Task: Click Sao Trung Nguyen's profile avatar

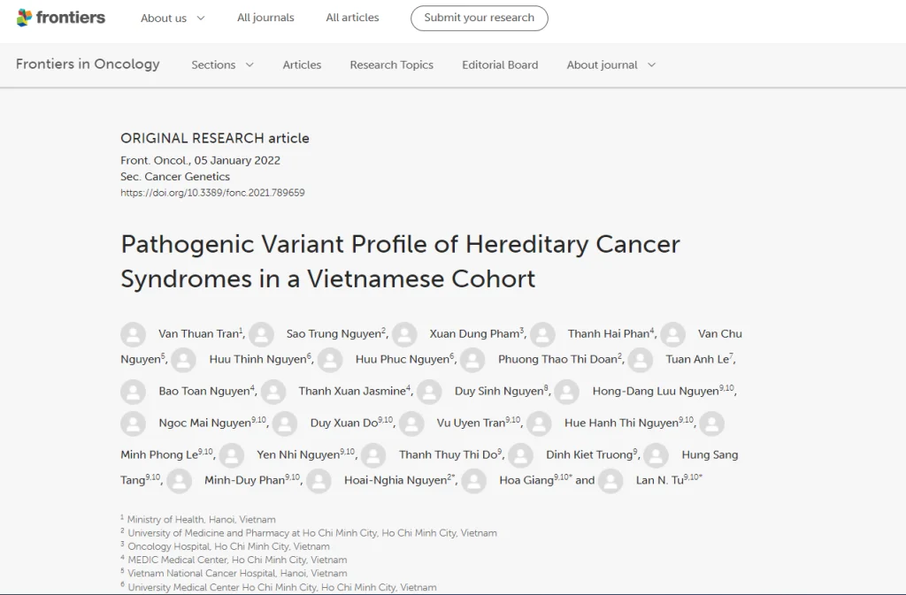Action: coord(261,334)
